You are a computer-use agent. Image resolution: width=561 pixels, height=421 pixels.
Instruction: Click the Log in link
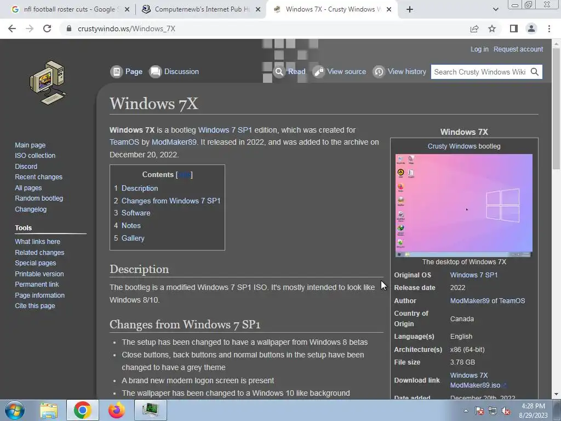click(x=479, y=49)
